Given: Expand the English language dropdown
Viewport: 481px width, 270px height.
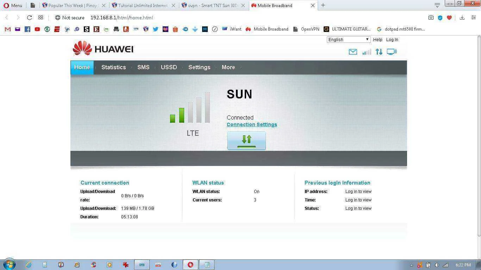Looking at the screenshot, I should [x=349, y=40].
